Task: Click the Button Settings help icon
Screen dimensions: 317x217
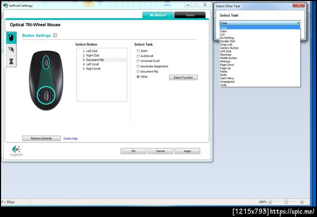Action: [55, 35]
